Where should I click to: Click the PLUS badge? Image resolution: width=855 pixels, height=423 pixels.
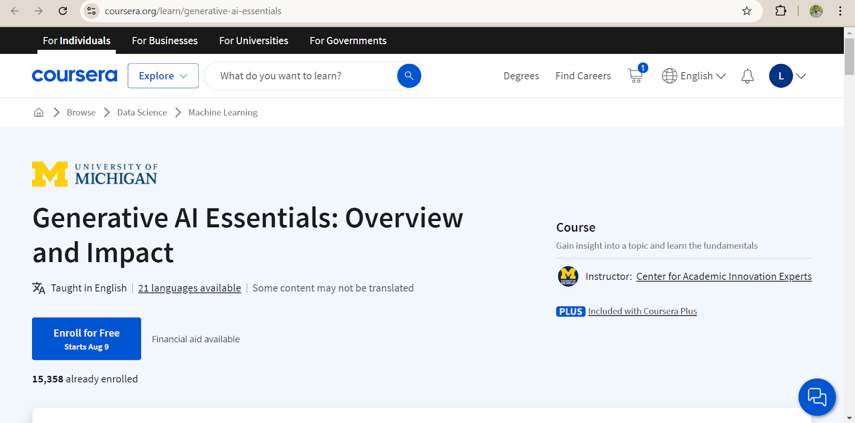coord(571,311)
